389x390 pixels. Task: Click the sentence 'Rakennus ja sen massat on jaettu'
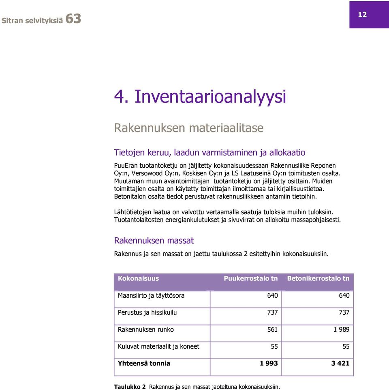point(221,254)
